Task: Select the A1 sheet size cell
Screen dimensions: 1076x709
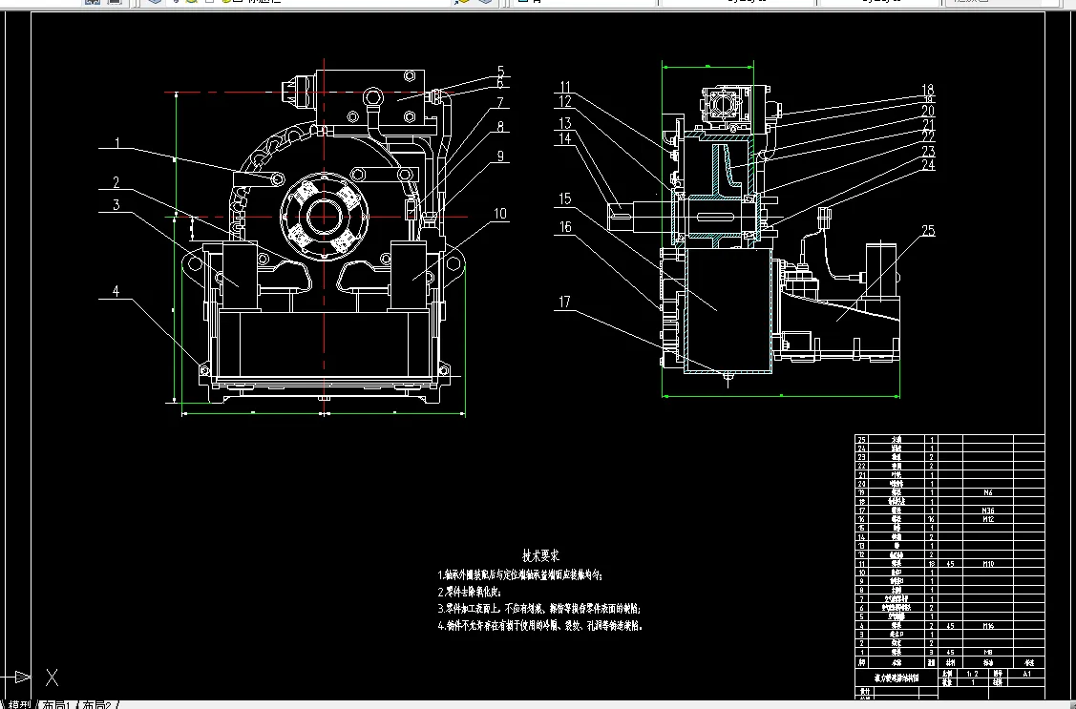Action: pyautogui.click(x=1027, y=674)
